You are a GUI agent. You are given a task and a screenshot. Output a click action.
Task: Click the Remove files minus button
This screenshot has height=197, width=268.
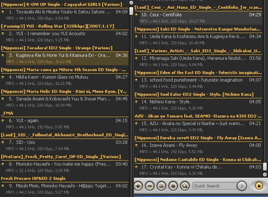click(150, 186)
